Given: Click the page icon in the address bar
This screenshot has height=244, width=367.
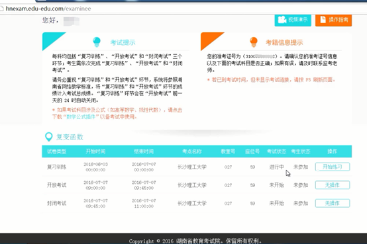Looking at the screenshot, I should point(2,9).
